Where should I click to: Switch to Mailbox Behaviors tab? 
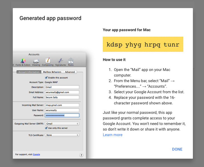[x=52, y=72]
